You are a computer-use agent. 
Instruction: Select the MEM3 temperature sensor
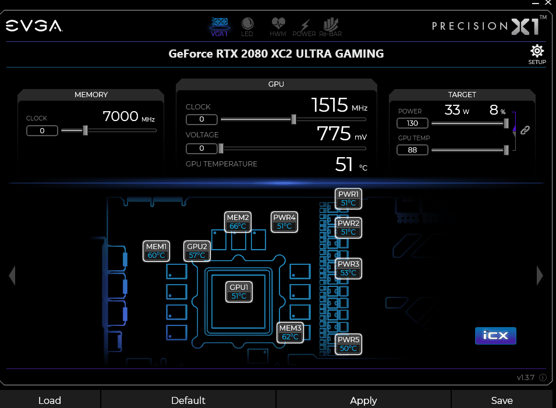coord(290,332)
